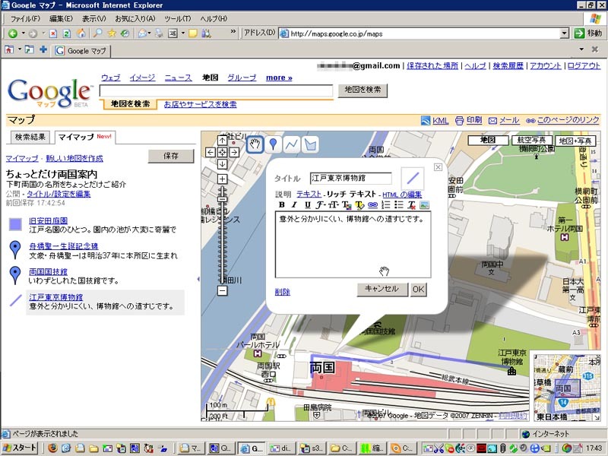Open タイトル/設定を編集 link
The image size is (608, 456).
coord(59,194)
